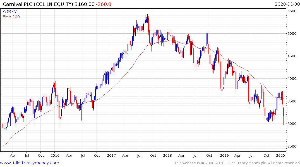Screen dimensions: 300x167
Task: Click the candlestick at the 2017 price peak
Action: coord(147,18)
